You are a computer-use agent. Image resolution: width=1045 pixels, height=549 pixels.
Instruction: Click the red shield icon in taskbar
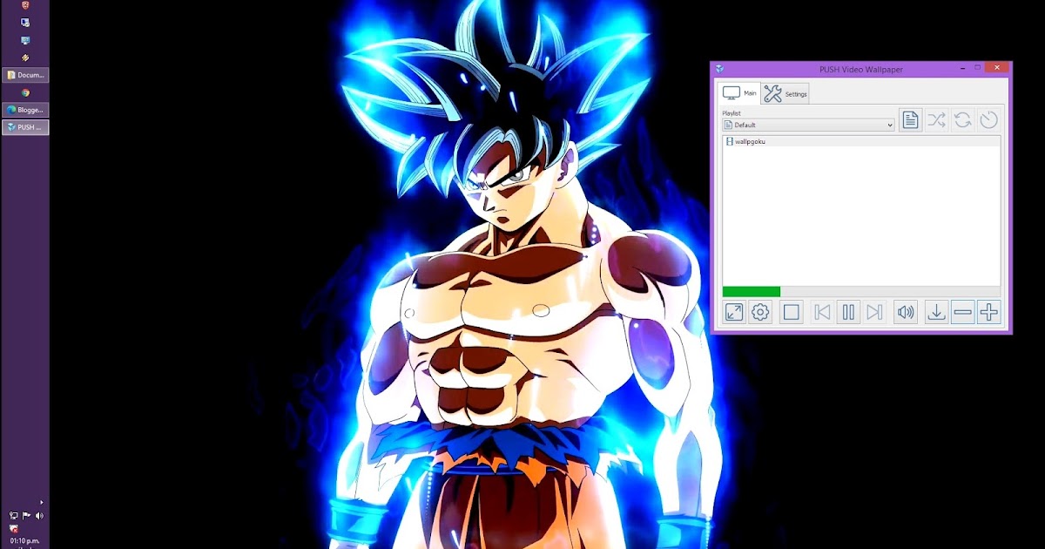pyautogui.click(x=25, y=5)
